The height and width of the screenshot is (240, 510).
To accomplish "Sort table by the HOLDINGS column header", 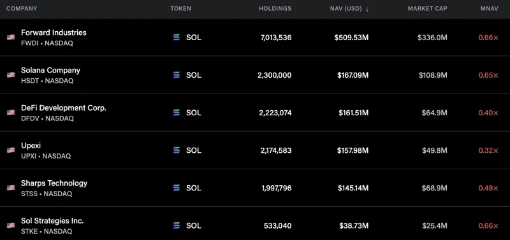I will (x=275, y=9).
